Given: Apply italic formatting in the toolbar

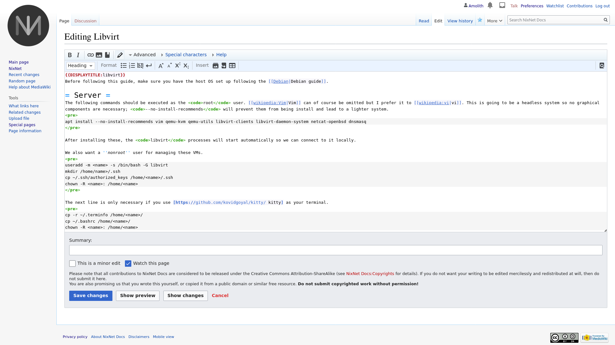Looking at the screenshot, I should click(x=78, y=55).
